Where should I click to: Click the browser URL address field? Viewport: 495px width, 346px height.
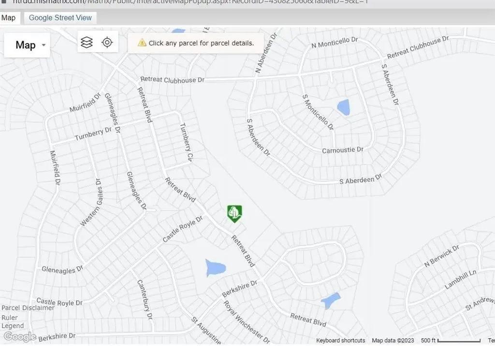(x=193, y=3)
